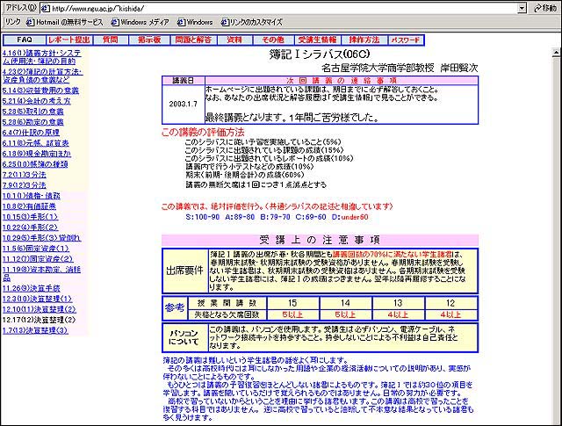The height and width of the screenshot is (426, 562).
Task: Open the 12.3(10) 決算整理(1) link
Action: click(37, 299)
